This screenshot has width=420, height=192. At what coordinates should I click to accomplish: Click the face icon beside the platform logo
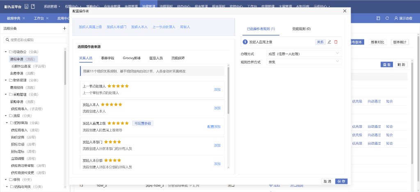pyautogui.click(x=26, y=6)
